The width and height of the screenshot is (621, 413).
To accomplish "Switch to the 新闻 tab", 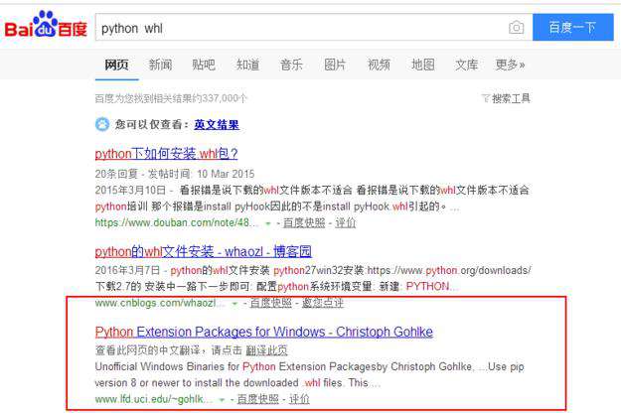I will (160, 65).
